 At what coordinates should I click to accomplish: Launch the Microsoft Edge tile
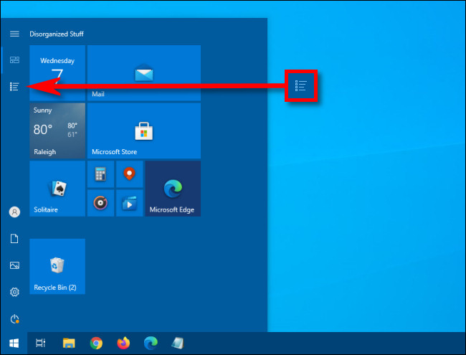click(x=173, y=188)
